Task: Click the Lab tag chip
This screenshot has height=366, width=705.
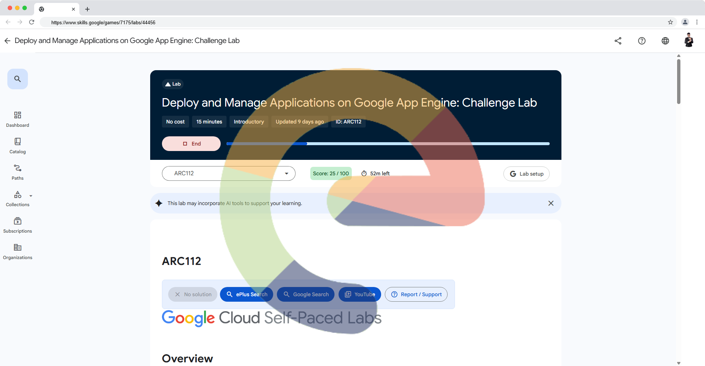Action: pyautogui.click(x=173, y=84)
